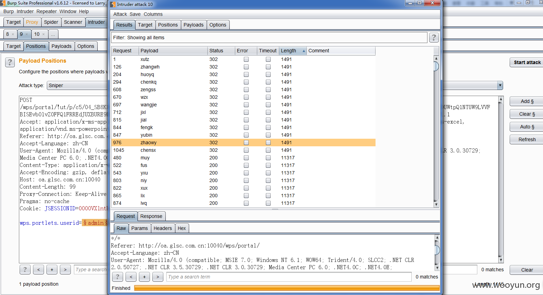The width and height of the screenshot is (543, 295).
Task: Click the help icon next to Payload Positions
Action: [x=10, y=62]
